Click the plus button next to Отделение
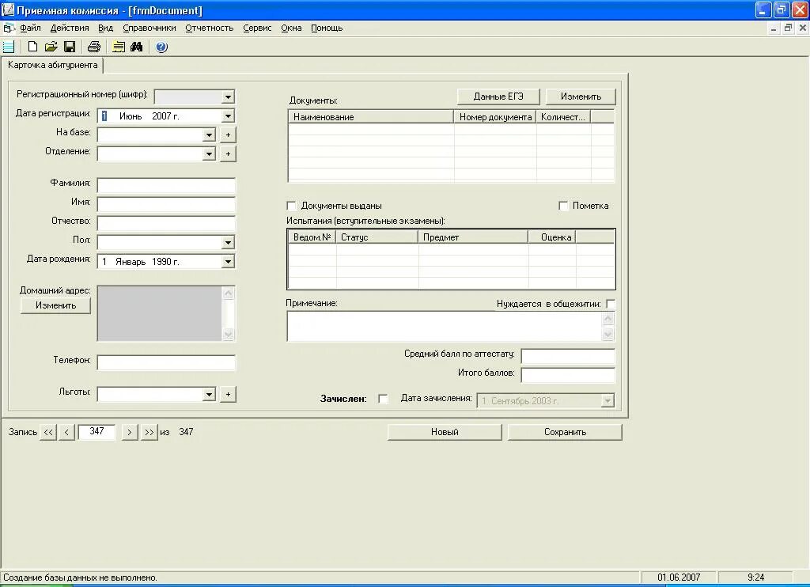810x587 pixels. [228, 154]
